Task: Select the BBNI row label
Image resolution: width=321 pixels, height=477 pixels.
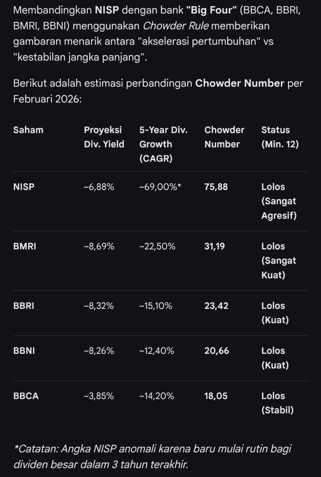Action: click(24, 351)
